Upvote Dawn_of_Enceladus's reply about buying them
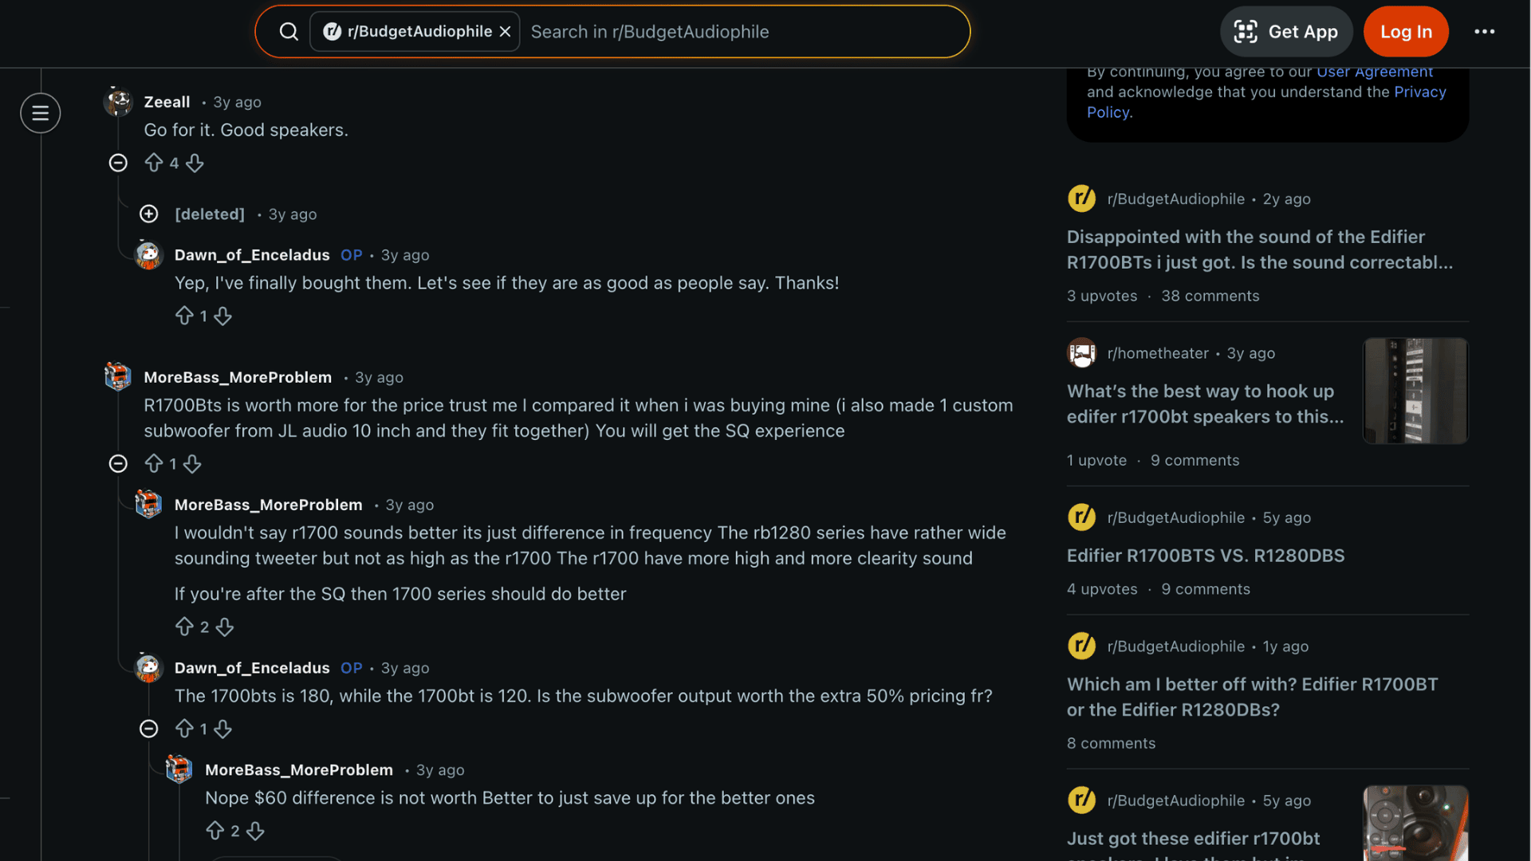Image resolution: width=1531 pixels, height=861 pixels. [185, 315]
